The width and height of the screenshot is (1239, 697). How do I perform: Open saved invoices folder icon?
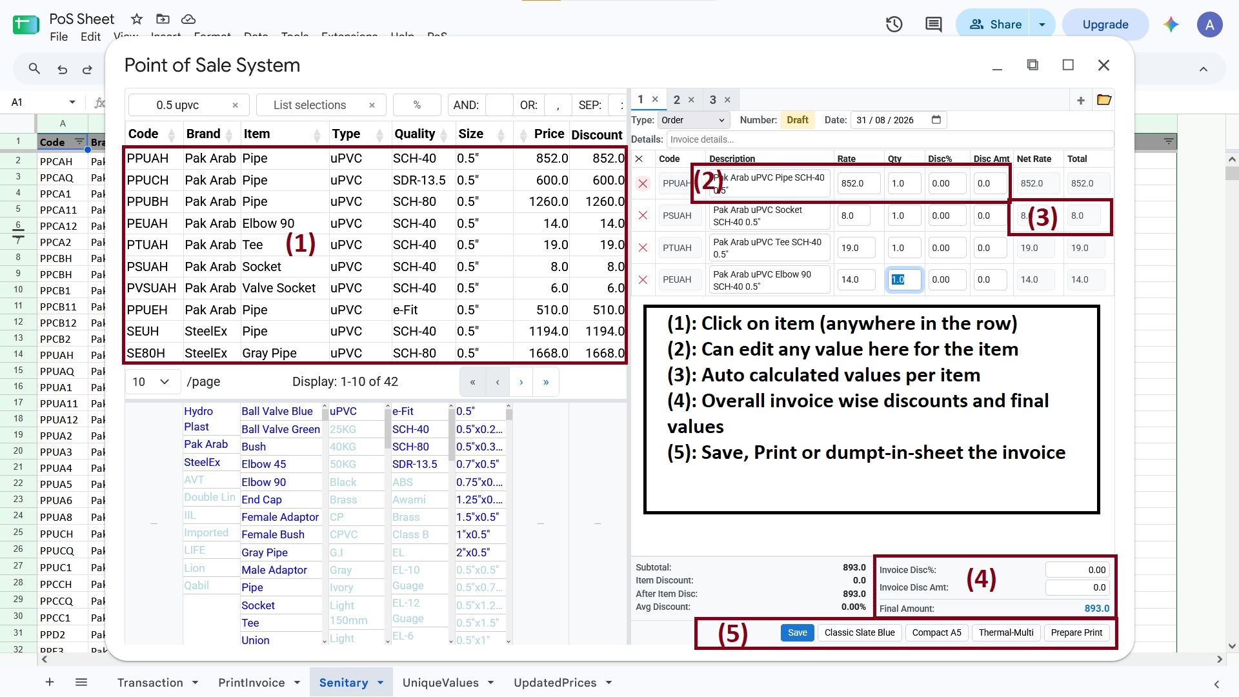[1104, 100]
